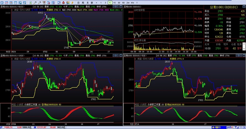Click right arrow icon in 5-minute chart header
This screenshot has height=129, width=246.
240,55
